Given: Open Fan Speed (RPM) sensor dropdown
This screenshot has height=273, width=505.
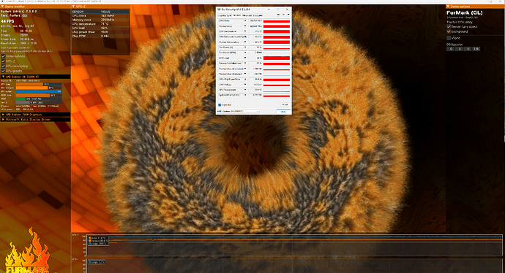Looking at the screenshot, I should coord(245,53).
